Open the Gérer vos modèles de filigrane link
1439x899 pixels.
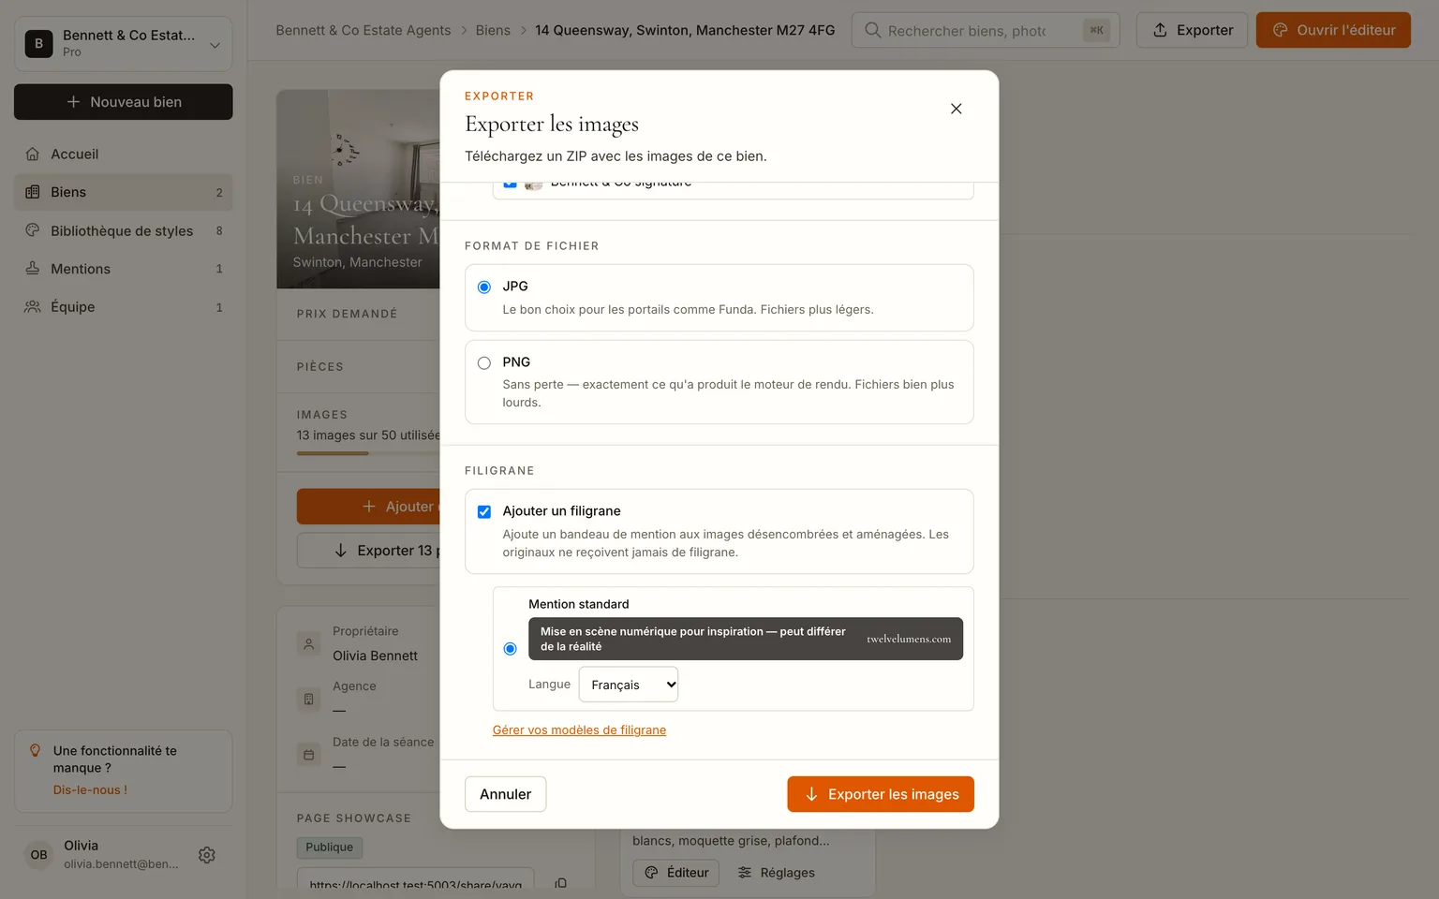(579, 730)
